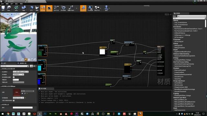Screen dimensions: 207x116
Task: Open the Edit menu
Action: [x=7, y=4]
